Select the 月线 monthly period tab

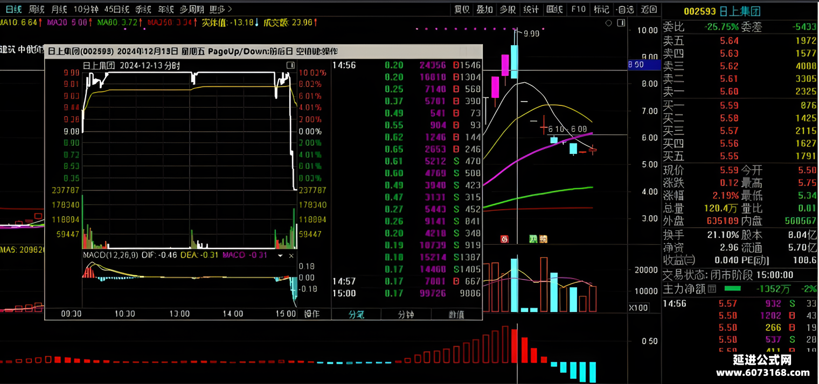(59, 9)
